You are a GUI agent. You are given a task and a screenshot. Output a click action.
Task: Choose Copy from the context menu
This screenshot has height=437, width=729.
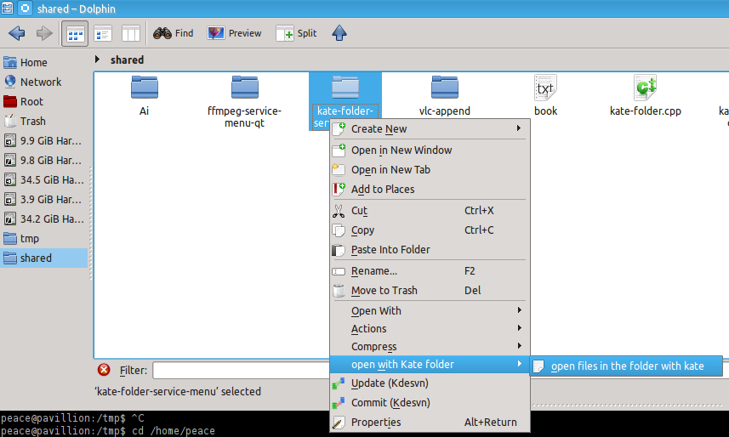coord(430,230)
